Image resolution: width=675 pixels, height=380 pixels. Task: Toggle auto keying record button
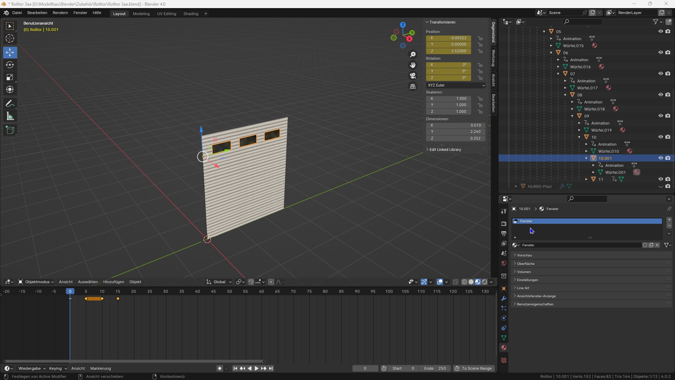(220, 368)
